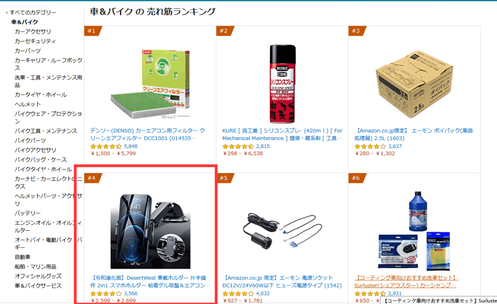Select the カーアクセサリ category
This screenshot has height=304, width=497.
tap(33, 32)
